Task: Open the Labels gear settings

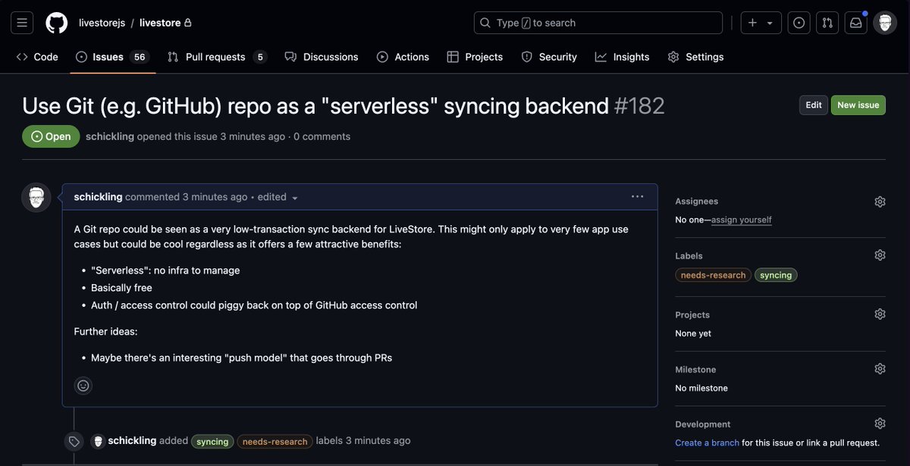Action: click(x=880, y=255)
